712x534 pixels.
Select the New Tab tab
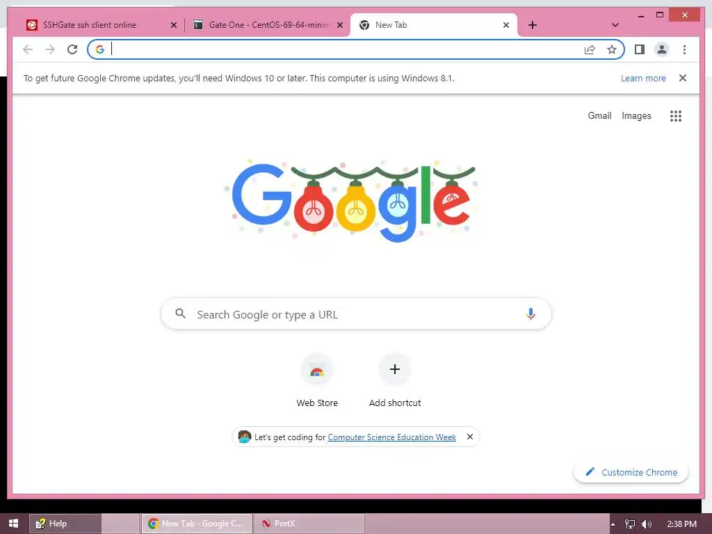pyautogui.click(x=433, y=25)
